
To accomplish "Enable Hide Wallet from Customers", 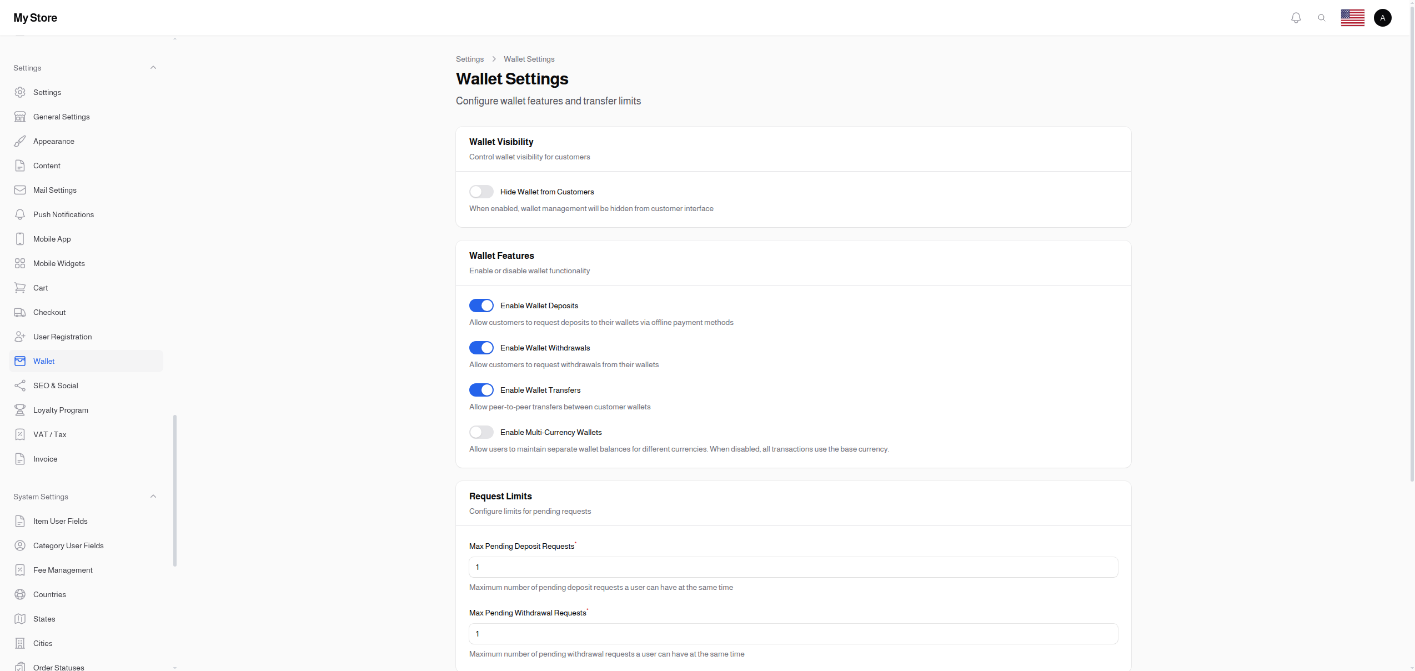I will (x=481, y=191).
